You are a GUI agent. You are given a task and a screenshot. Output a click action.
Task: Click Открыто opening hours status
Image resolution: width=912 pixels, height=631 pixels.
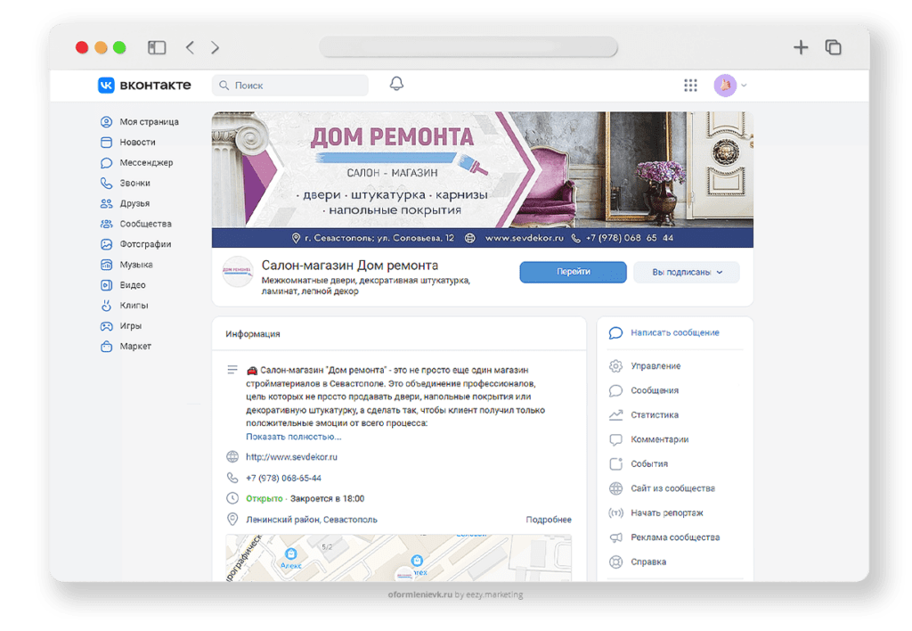tap(264, 498)
